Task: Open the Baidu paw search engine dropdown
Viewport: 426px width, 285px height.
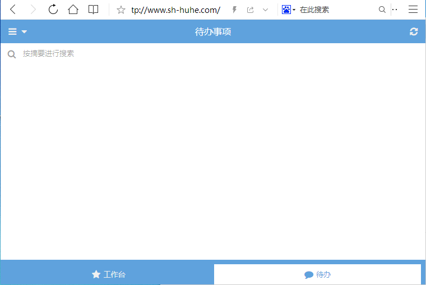Action: click(288, 10)
